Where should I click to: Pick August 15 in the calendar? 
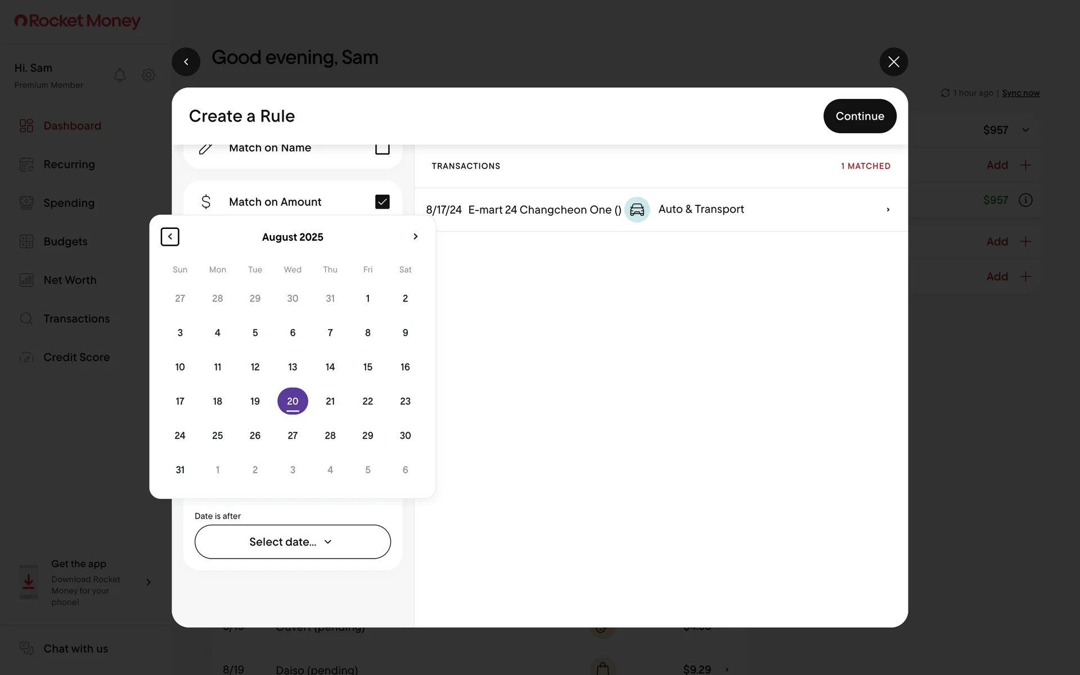click(x=368, y=367)
